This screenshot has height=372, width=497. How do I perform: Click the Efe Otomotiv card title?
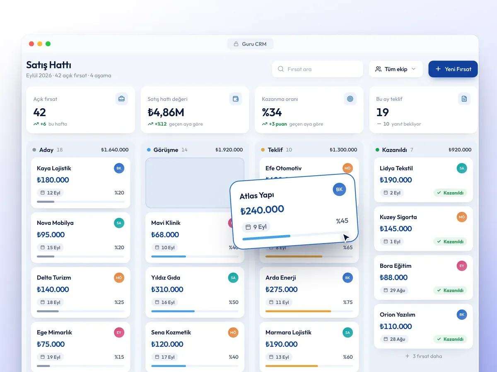coord(283,168)
